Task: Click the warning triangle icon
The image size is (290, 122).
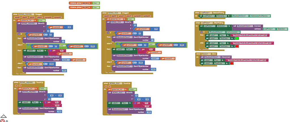Action: [x=3, y=116]
